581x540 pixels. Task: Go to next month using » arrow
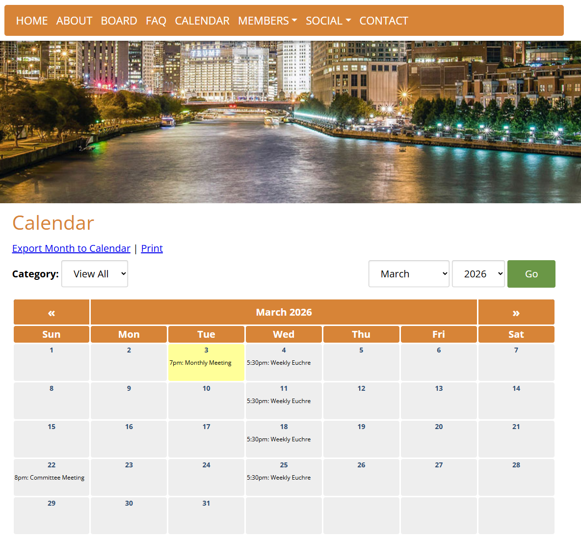(516, 313)
